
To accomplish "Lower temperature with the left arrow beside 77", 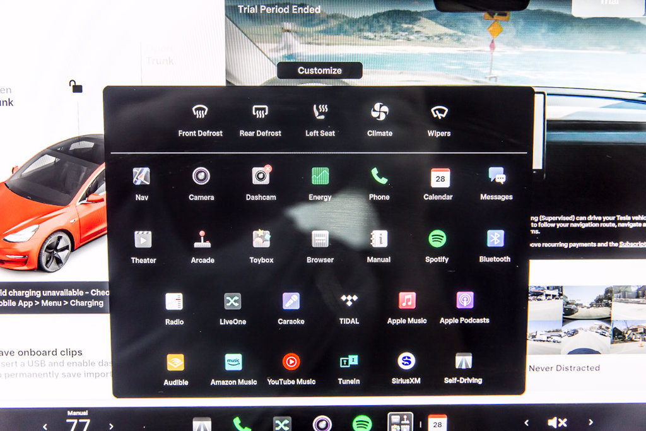I will pyautogui.click(x=45, y=426).
